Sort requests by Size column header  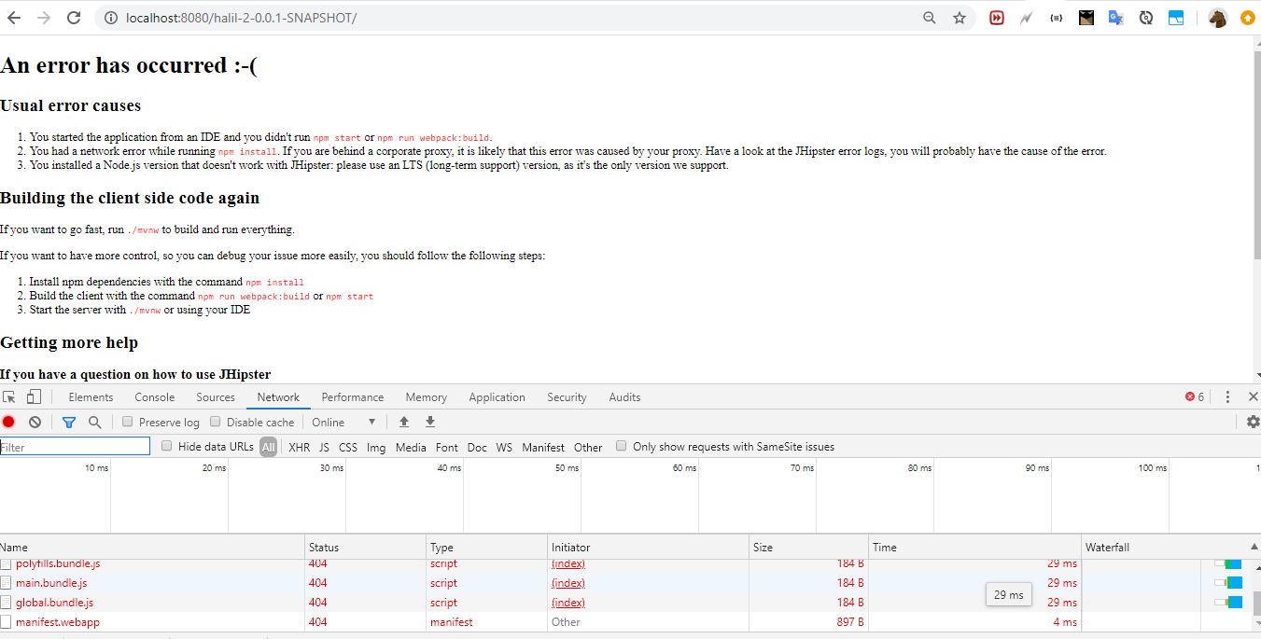[809, 548]
